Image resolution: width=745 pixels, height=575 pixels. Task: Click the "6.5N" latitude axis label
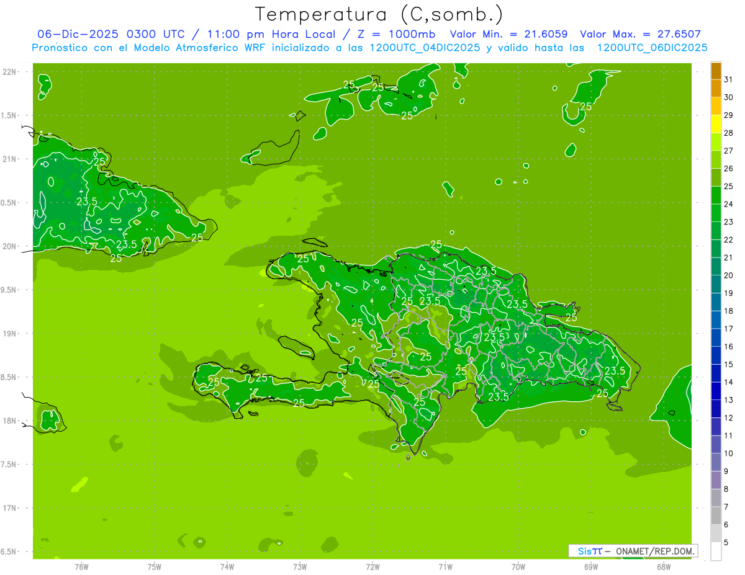9,551
